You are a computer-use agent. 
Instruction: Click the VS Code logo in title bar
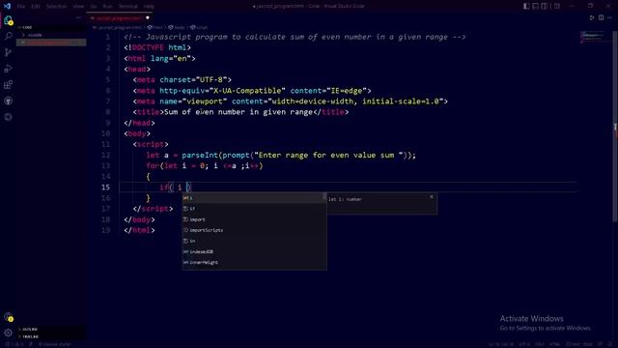(7, 6)
